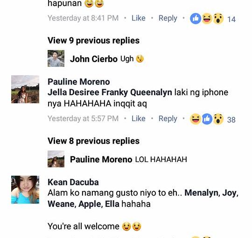Open John Cierbo's profile picture
Image resolution: width=252 pixels, height=238 pixels.
click(x=56, y=58)
